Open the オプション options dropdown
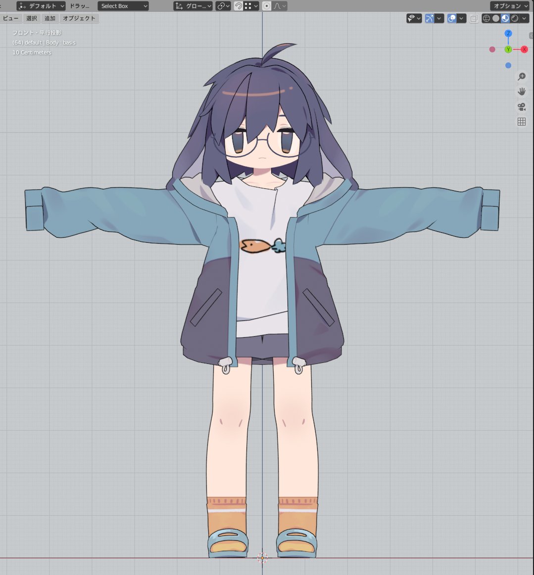The height and width of the screenshot is (575, 534). click(x=510, y=6)
